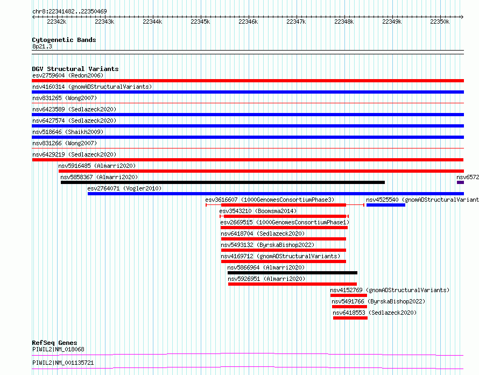This screenshot has width=479, height=375.
Task: Open variant nsv5916485 (Almarri2020)
Action: coord(97,166)
